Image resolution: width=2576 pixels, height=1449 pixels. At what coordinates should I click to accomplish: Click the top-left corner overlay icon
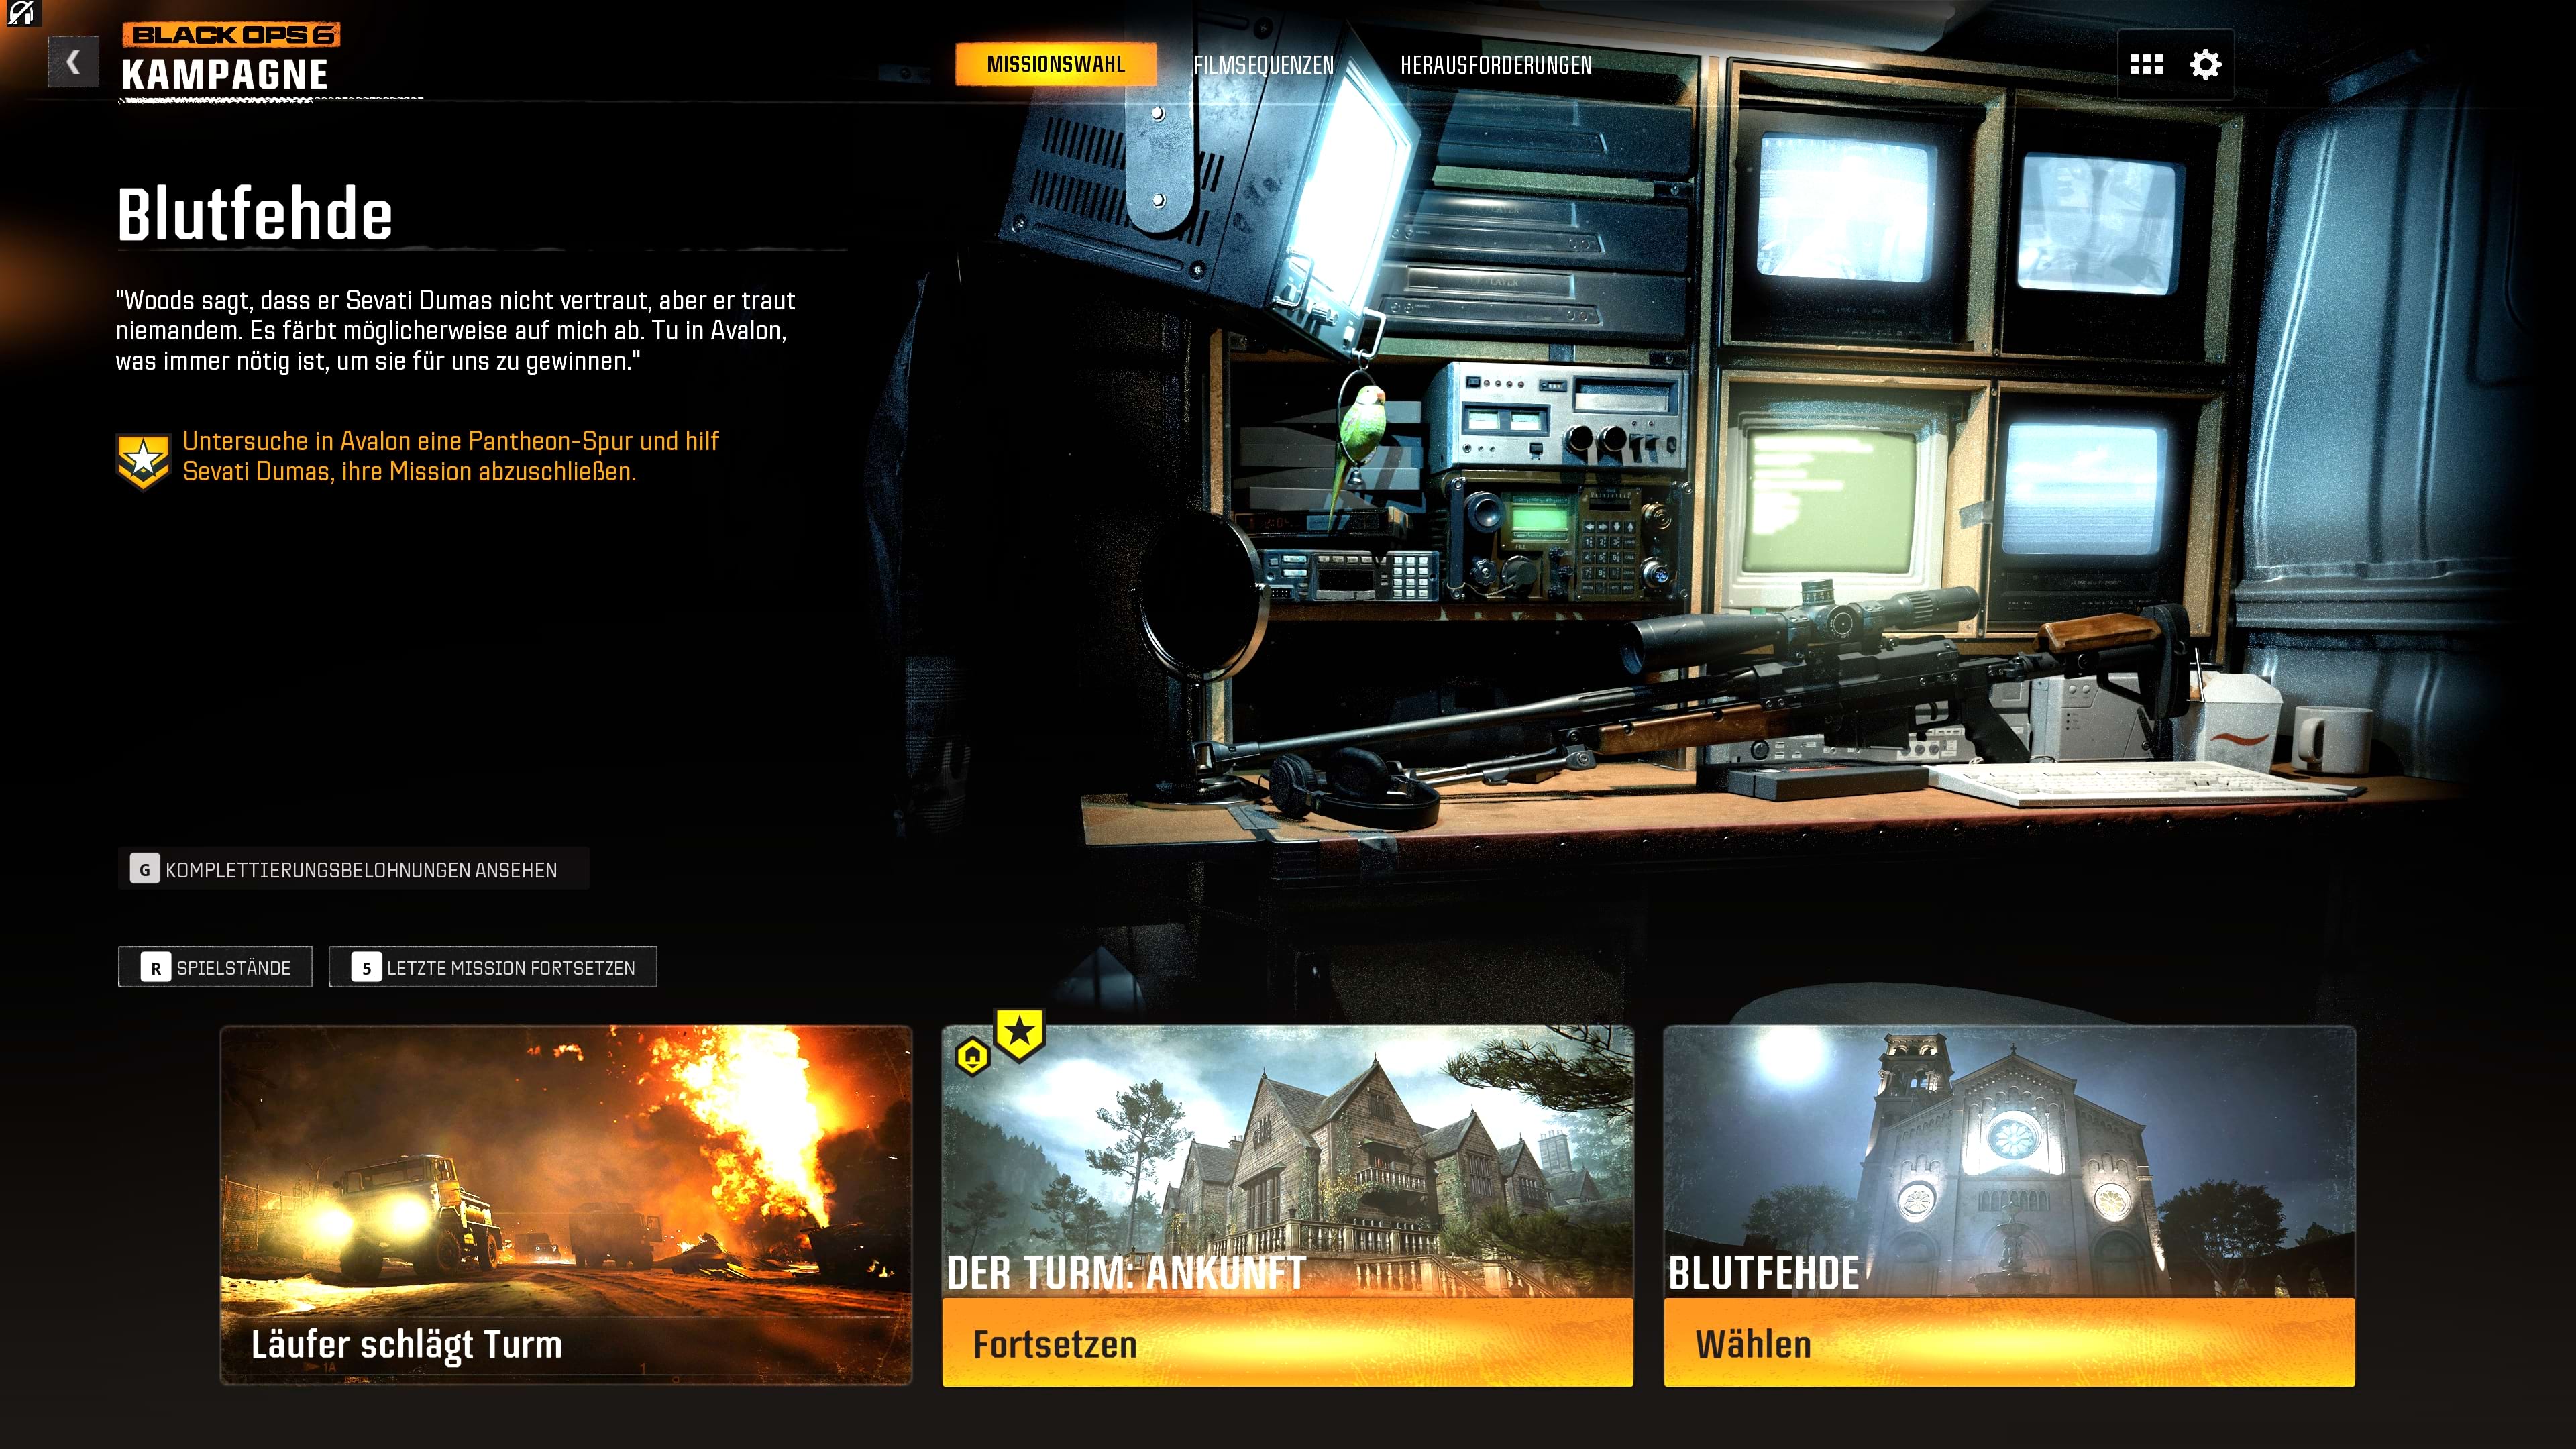(20, 13)
